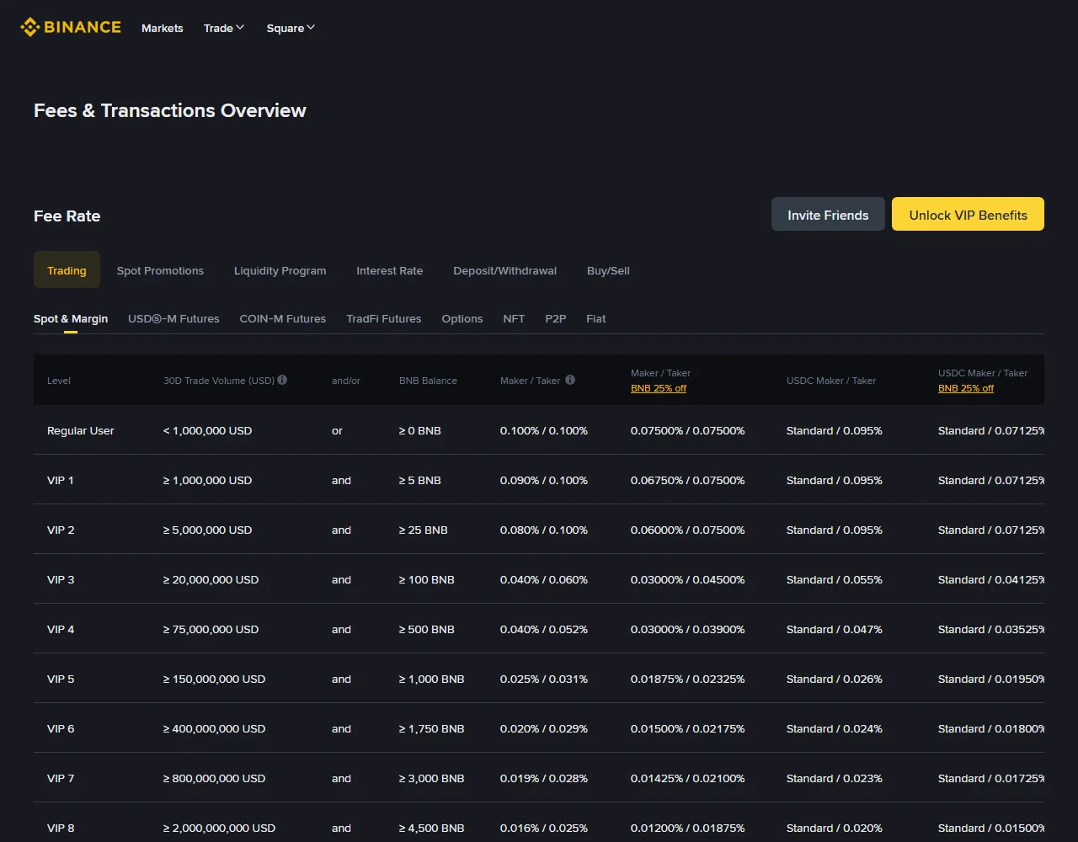Click the VIP 5 level cell
This screenshot has height=842, width=1078.
click(x=61, y=679)
